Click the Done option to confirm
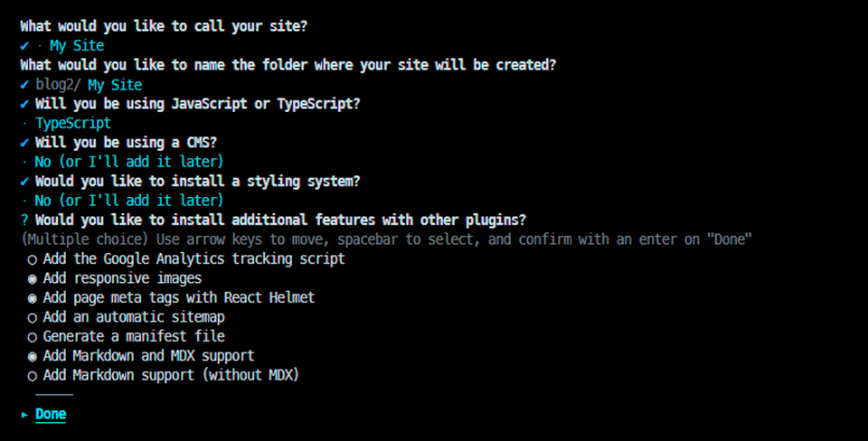Screen dimensions: 868x441 tap(51, 415)
